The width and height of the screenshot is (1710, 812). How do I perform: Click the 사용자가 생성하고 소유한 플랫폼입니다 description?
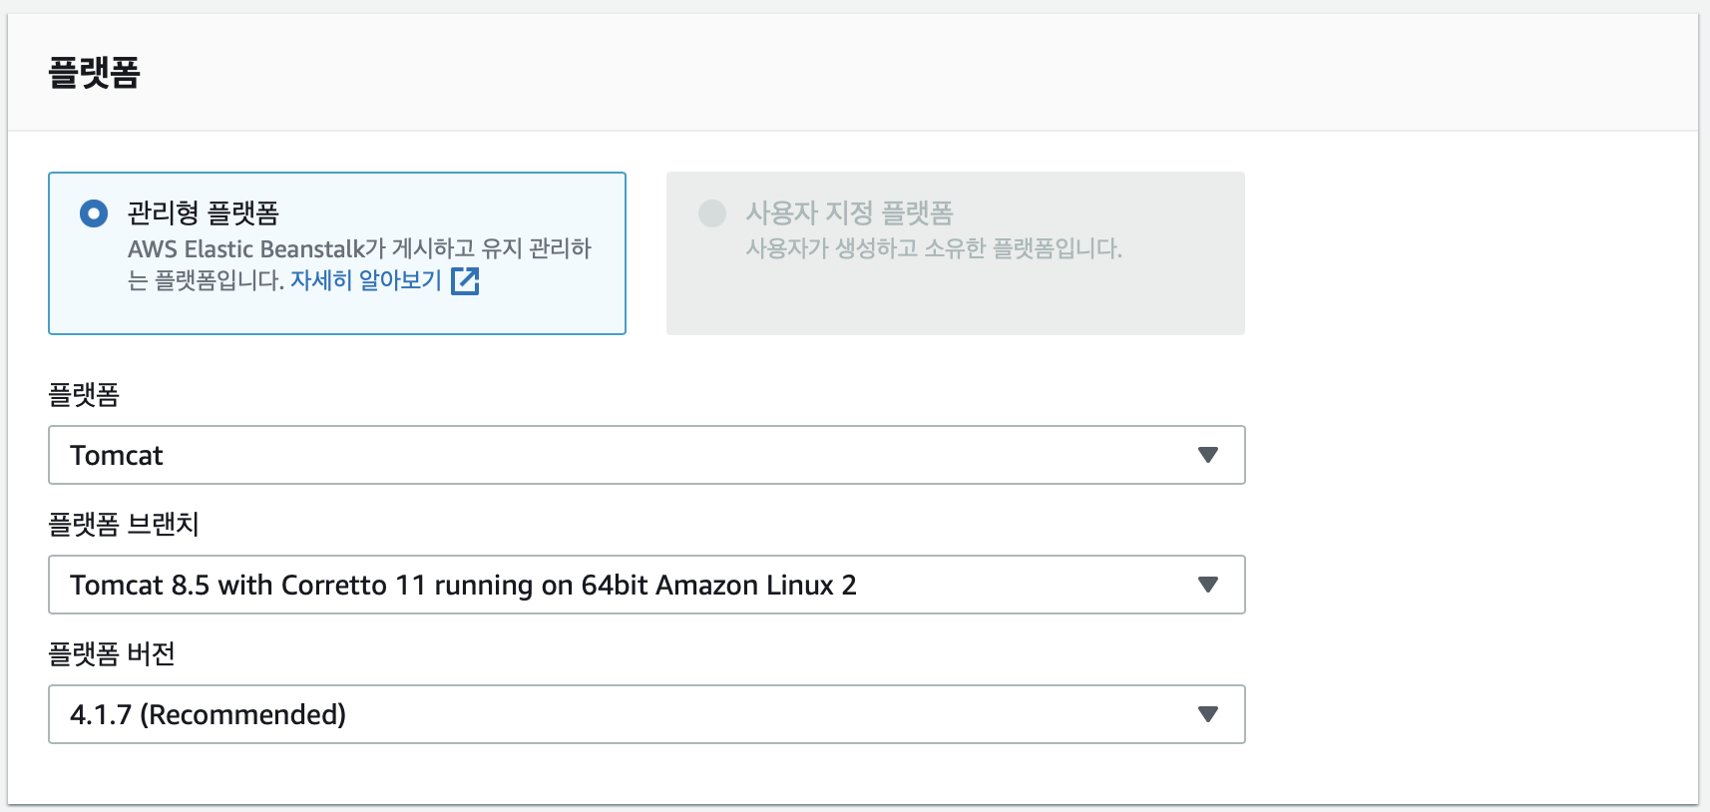point(934,248)
